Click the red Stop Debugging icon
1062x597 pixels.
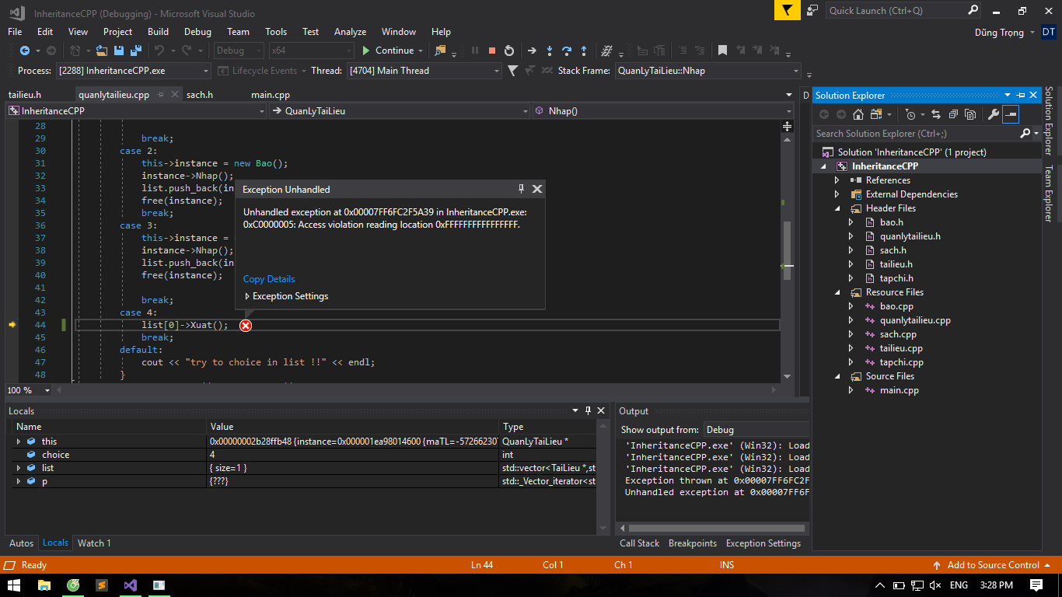tap(492, 51)
